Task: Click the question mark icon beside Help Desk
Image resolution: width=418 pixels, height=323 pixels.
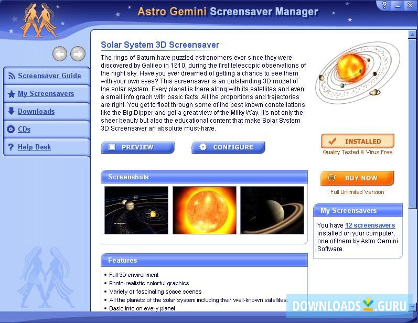Action: coord(10,147)
